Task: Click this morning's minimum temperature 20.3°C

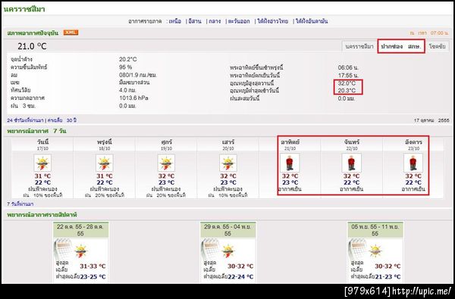Action: point(347,91)
